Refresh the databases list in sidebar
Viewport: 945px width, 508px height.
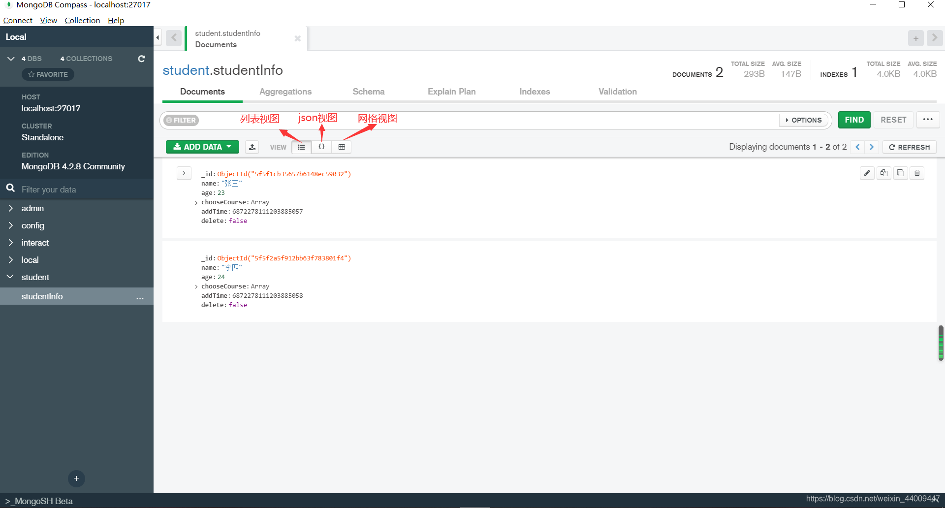pyautogui.click(x=142, y=59)
